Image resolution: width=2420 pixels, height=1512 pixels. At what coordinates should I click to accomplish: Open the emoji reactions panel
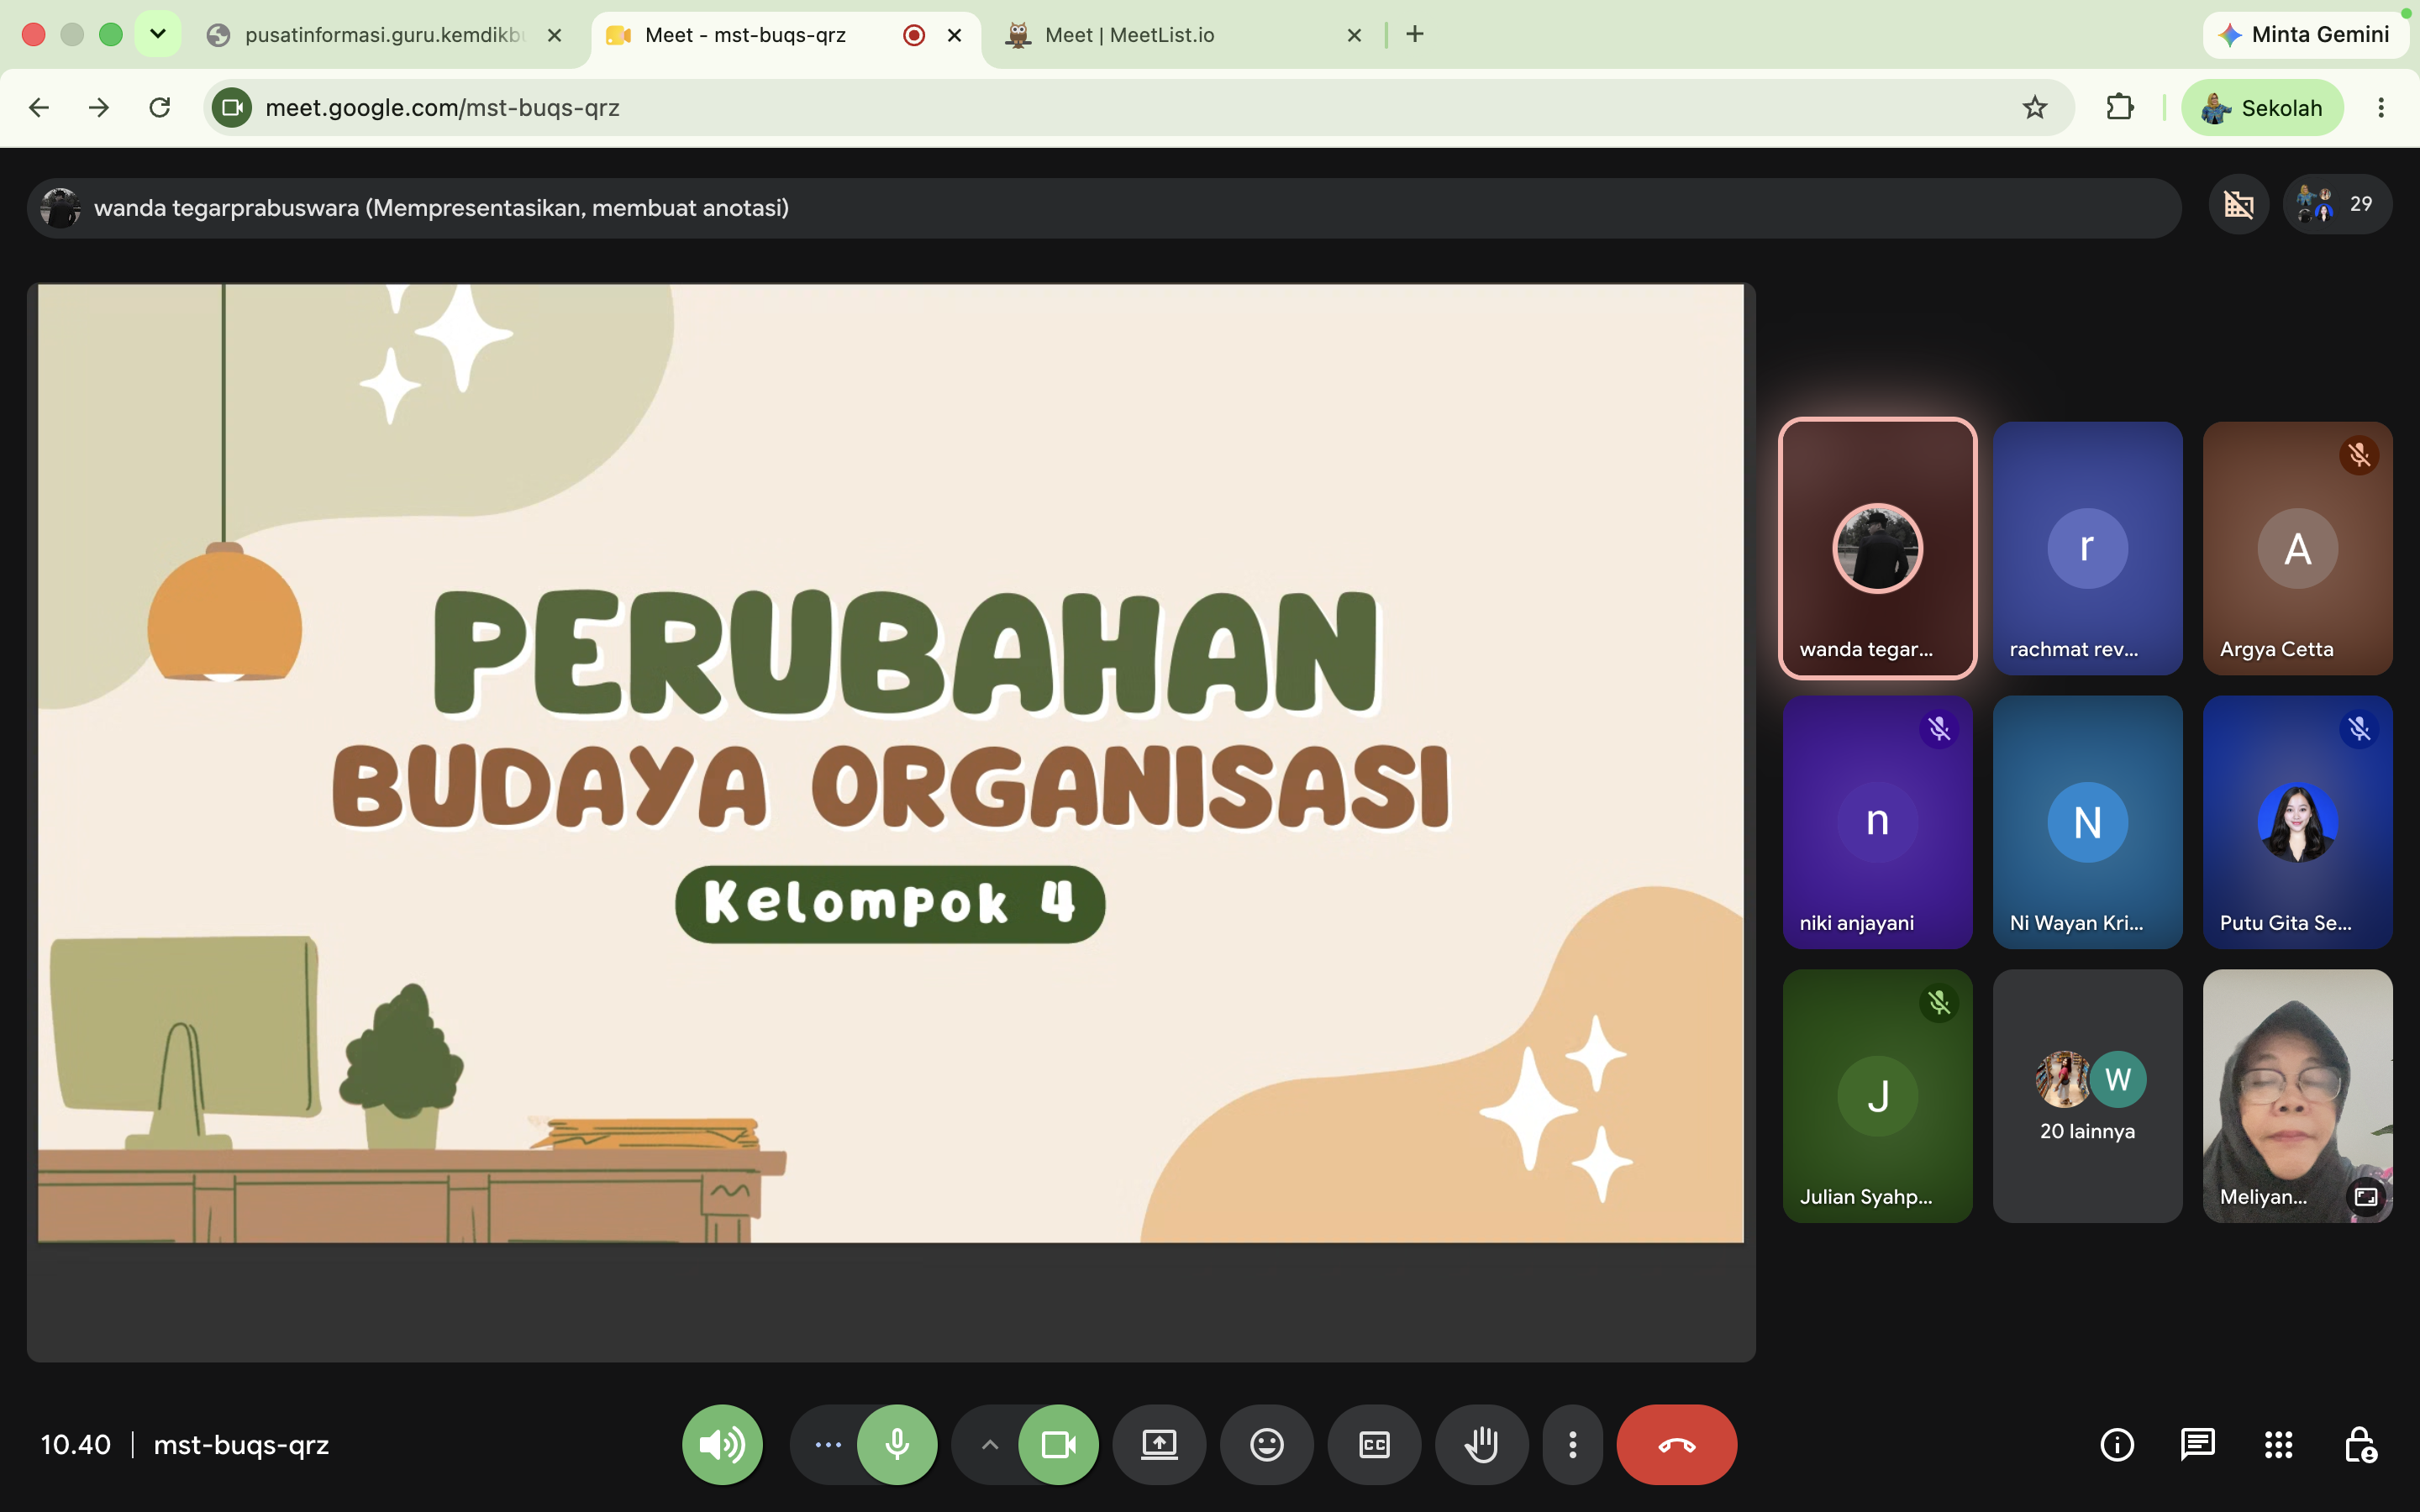[x=1266, y=1444]
